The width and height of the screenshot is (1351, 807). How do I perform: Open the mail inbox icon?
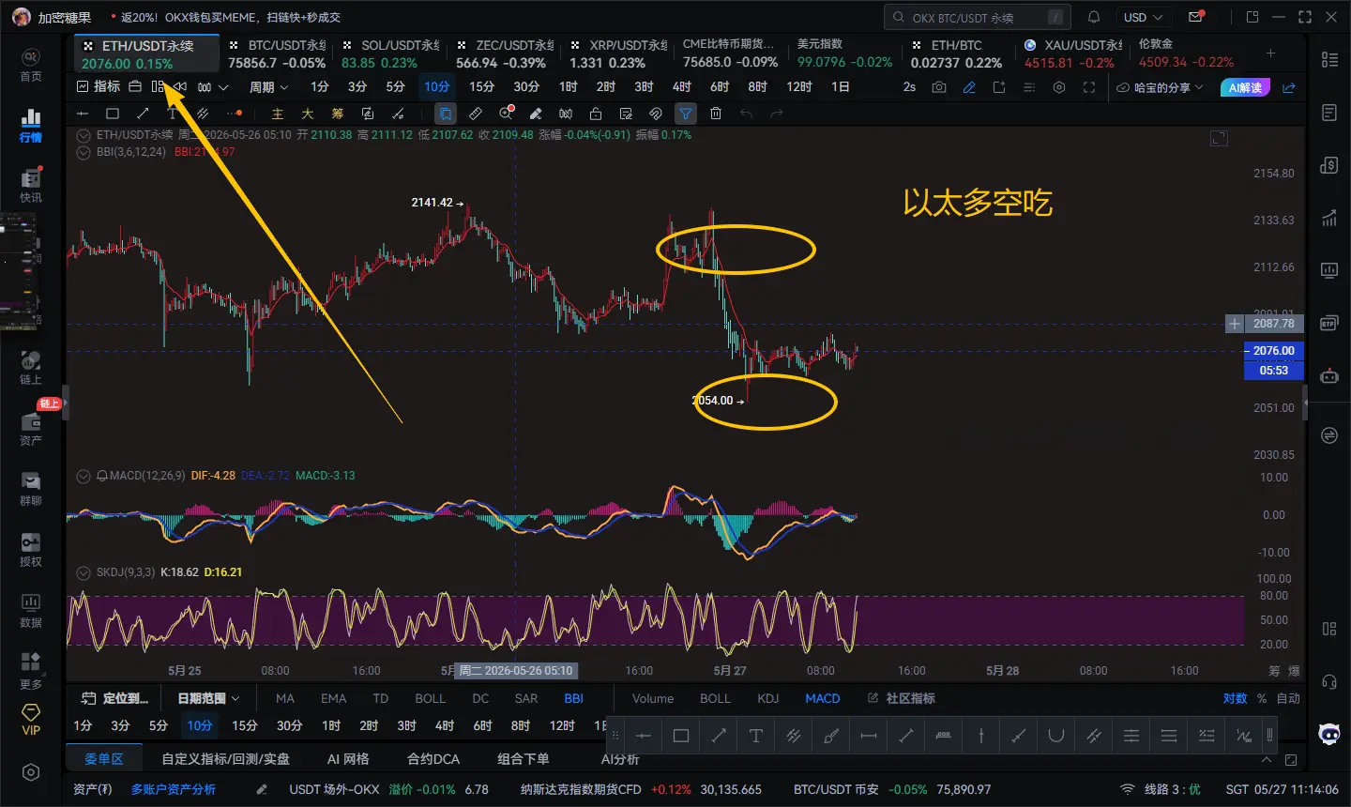[1196, 17]
